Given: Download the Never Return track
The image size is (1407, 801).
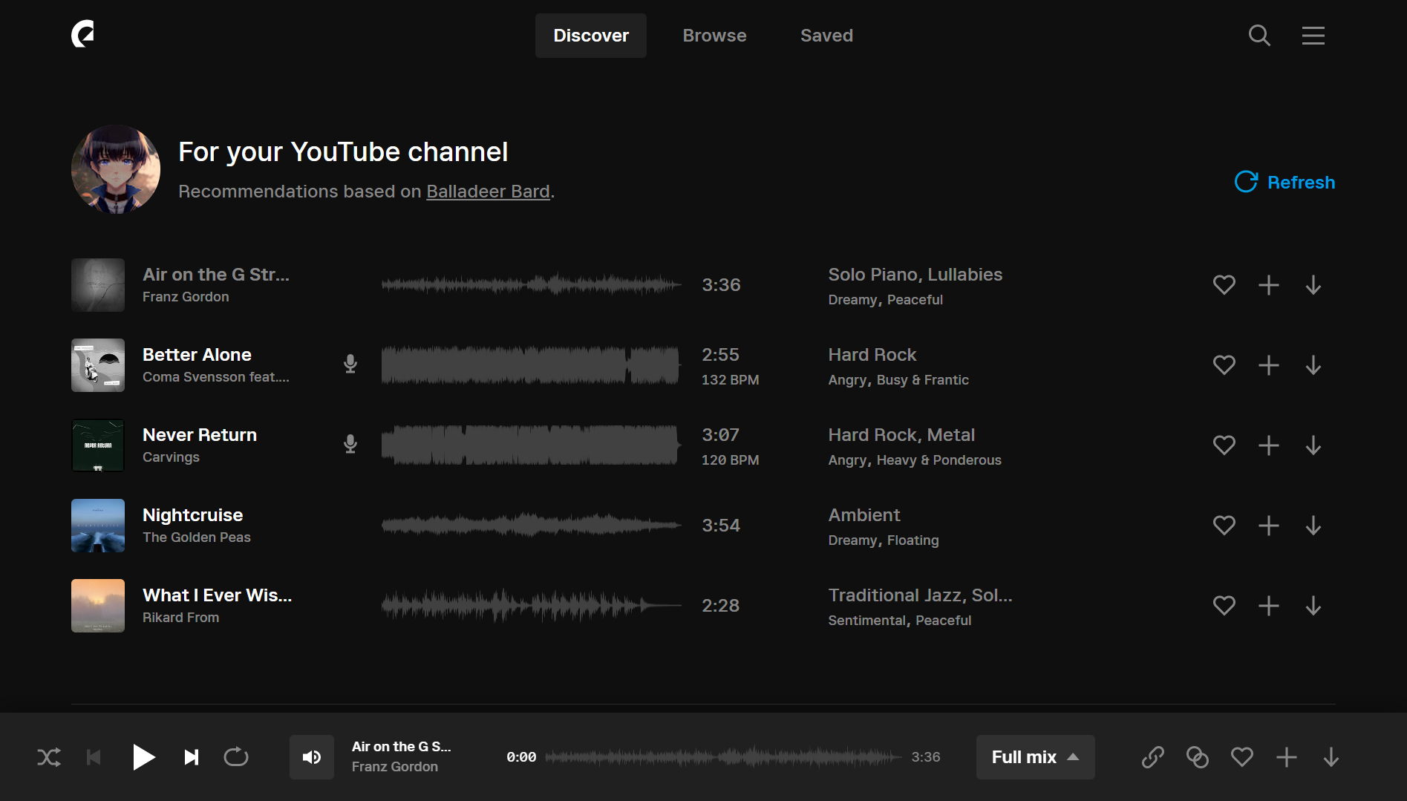Looking at the screenshot, I should (1313, 445).
